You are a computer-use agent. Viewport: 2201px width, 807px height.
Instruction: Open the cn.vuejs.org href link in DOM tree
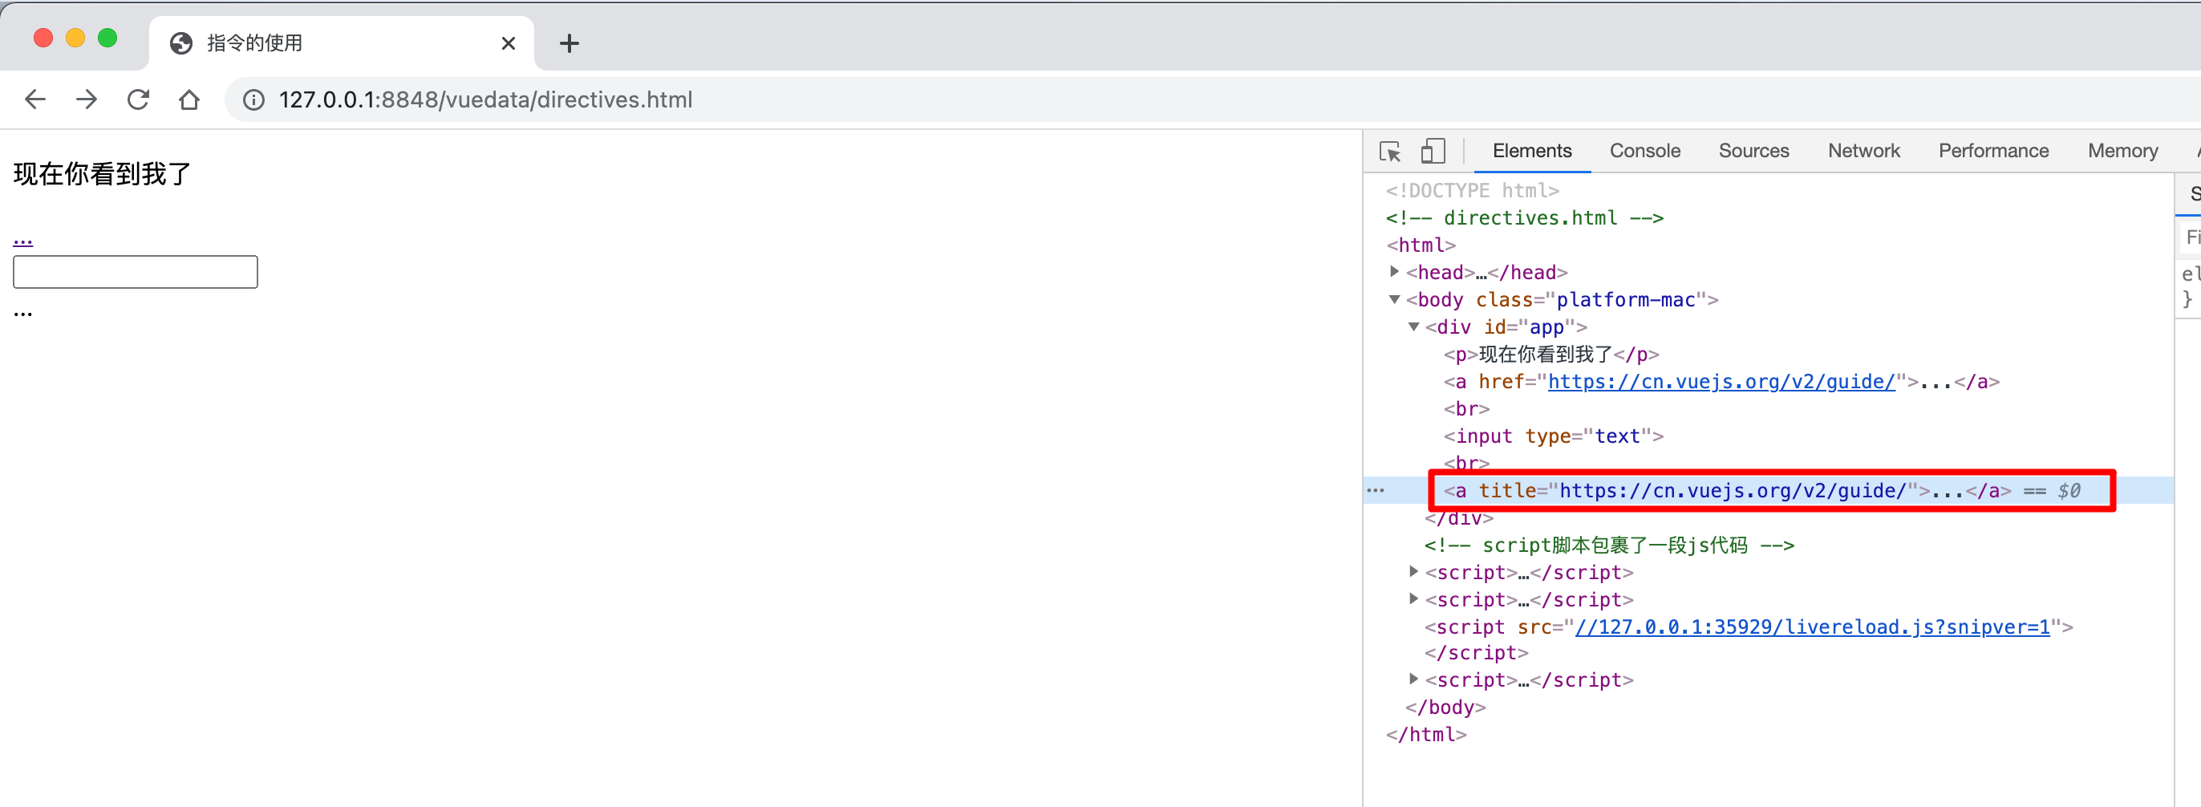pyautogui.click(x=1721, y=381)
